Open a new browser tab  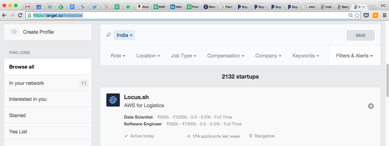pyautogui.click(x=373, y=7)
